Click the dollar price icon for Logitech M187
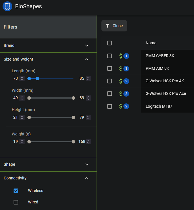This screenshot has width=194, height=210. pyautogui.click(x=121, y=106)
